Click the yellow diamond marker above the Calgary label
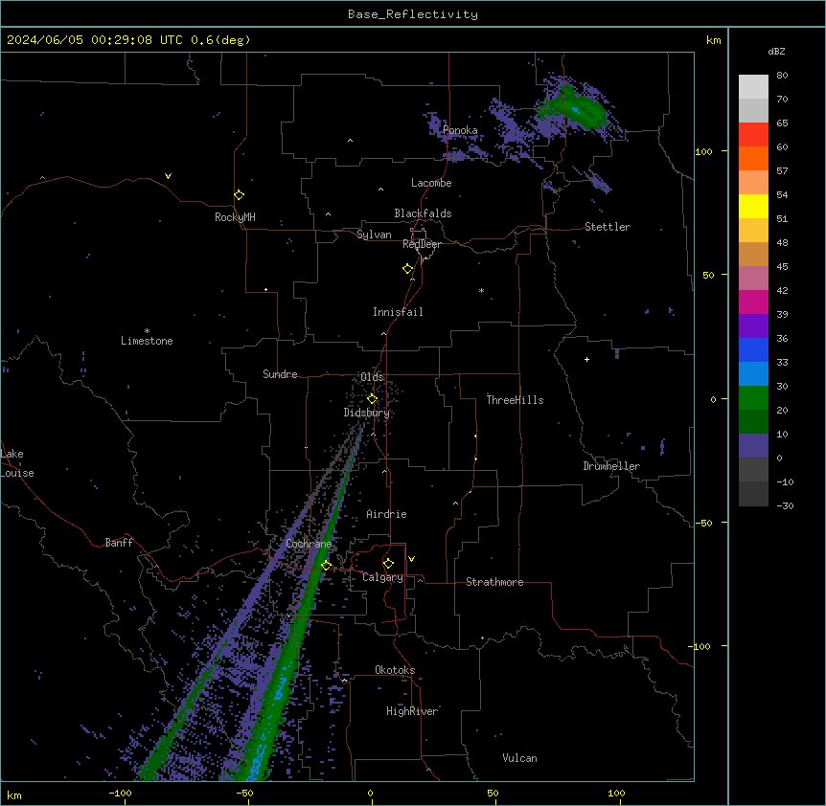The width and height of the screenshot is (826, 806). click(388, 564)
